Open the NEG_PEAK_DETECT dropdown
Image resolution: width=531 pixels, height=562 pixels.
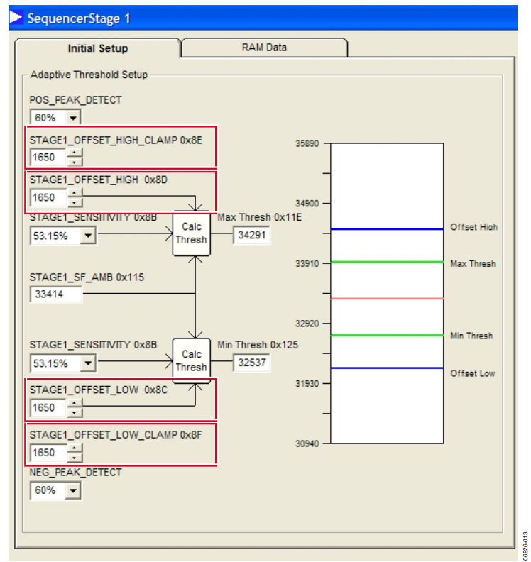coord(73,490)
